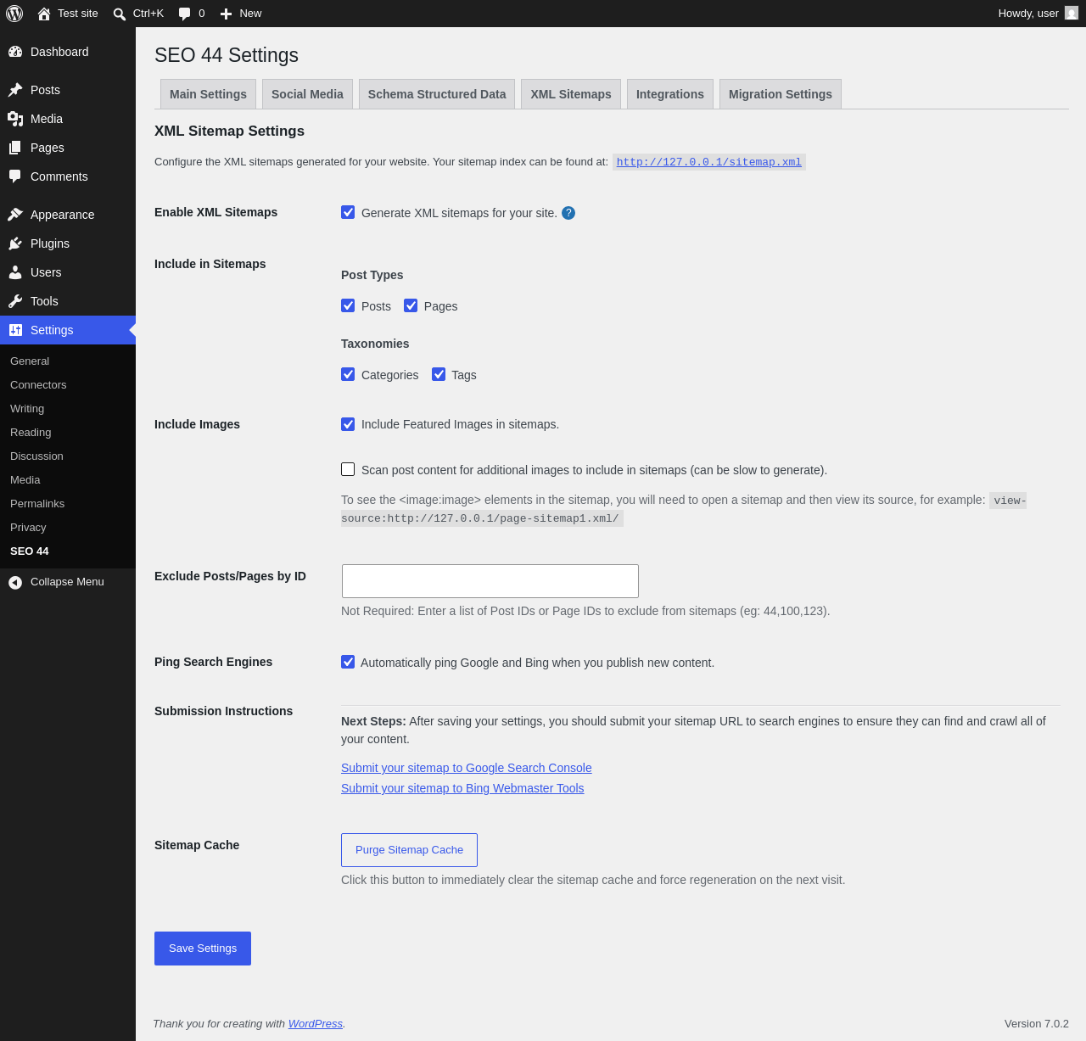Disable the Tags taxonomy checkbox

pyautogui.click(x=439, y=374)
